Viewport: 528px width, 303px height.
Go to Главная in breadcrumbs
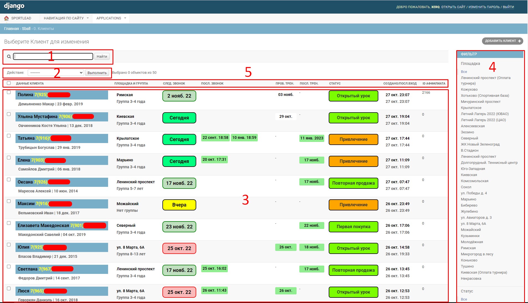tap(11, 29)
